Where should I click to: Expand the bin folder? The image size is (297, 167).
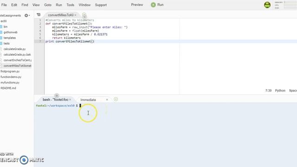click(x=6, y=27)
